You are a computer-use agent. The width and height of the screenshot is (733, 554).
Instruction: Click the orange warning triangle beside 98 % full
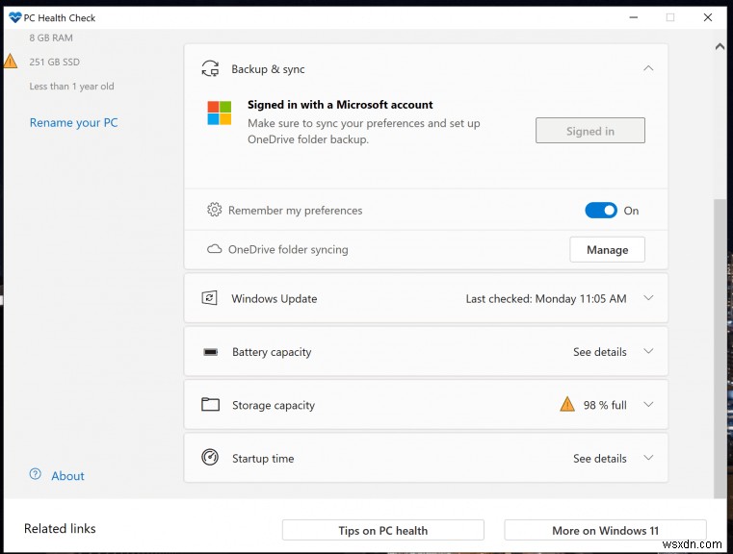(567, 404)
